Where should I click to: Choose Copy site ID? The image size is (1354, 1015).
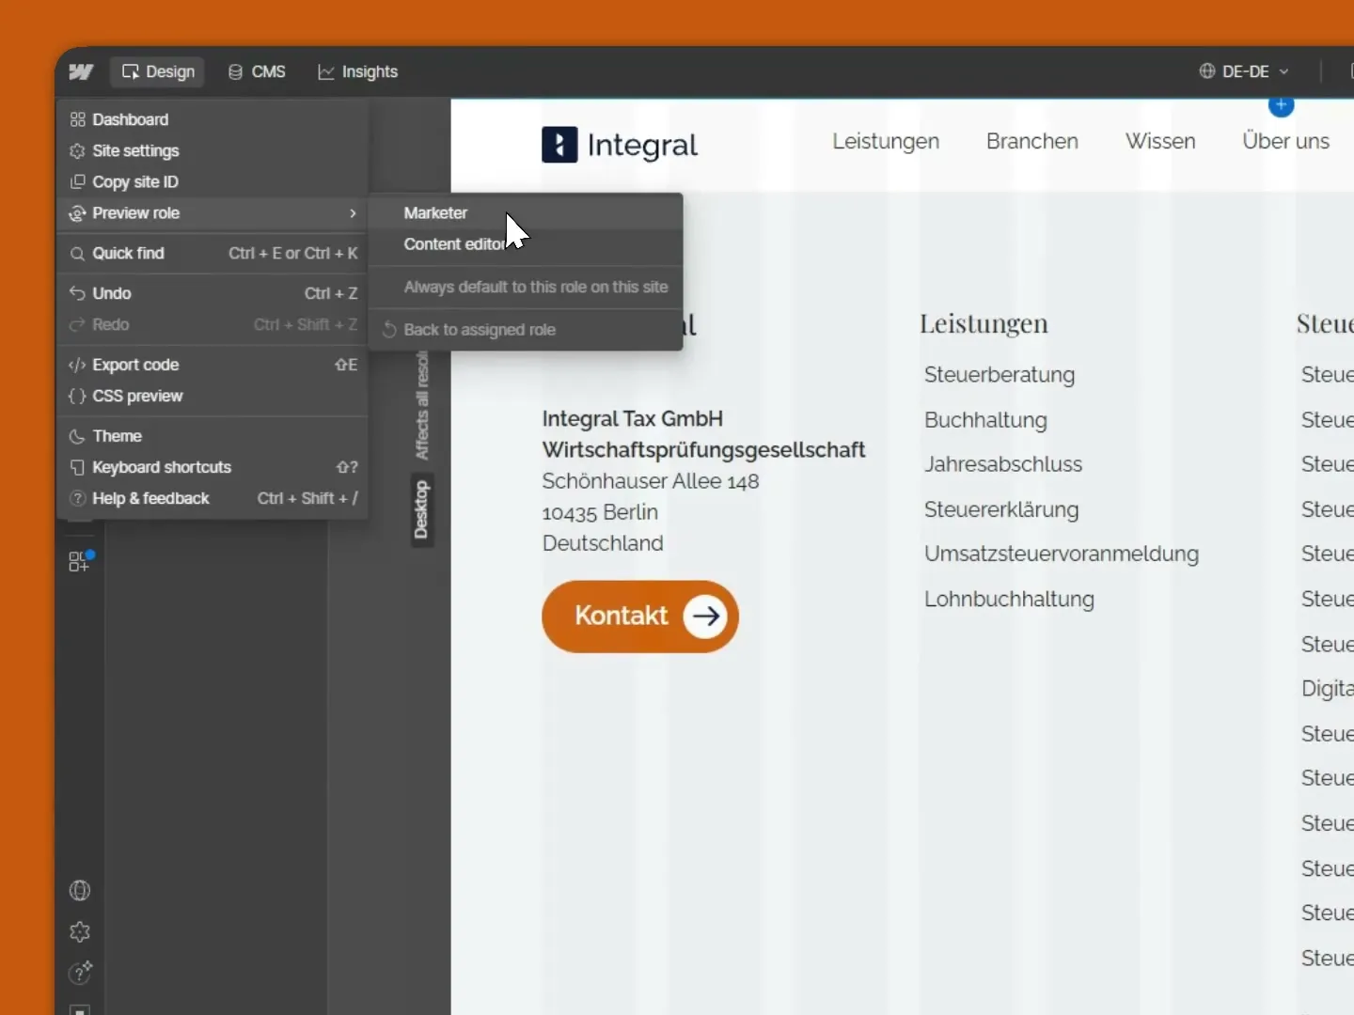coord(213,181)
